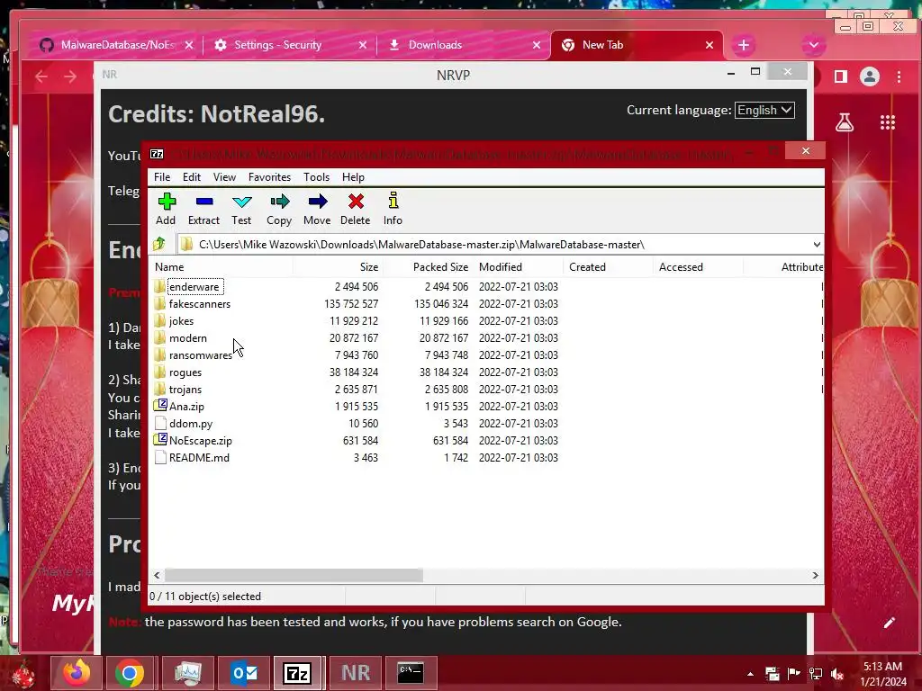Go up one folder level arrow
This screenshot has height=691, width=922.
[x=158, y=244]
